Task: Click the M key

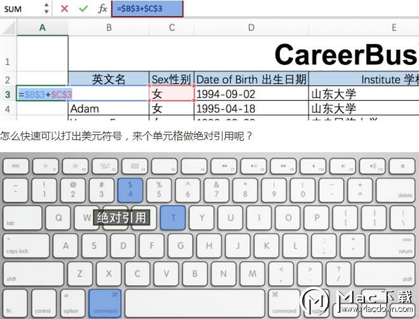Action: [x=252, y=274]
